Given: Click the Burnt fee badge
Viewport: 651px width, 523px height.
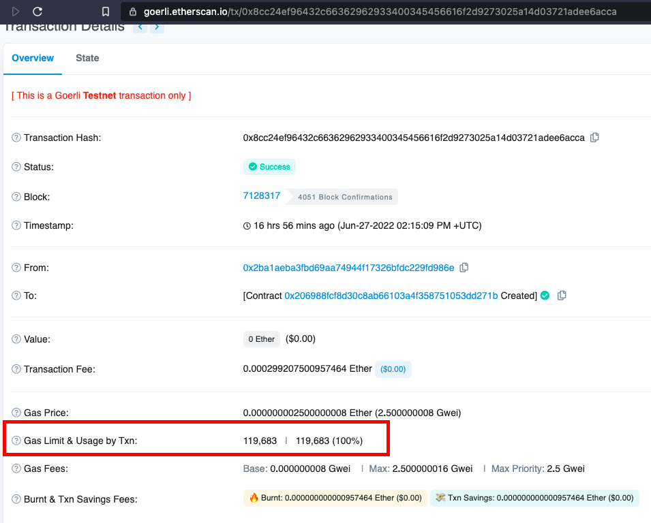Looking at the screenshot, I should (335, 498).
